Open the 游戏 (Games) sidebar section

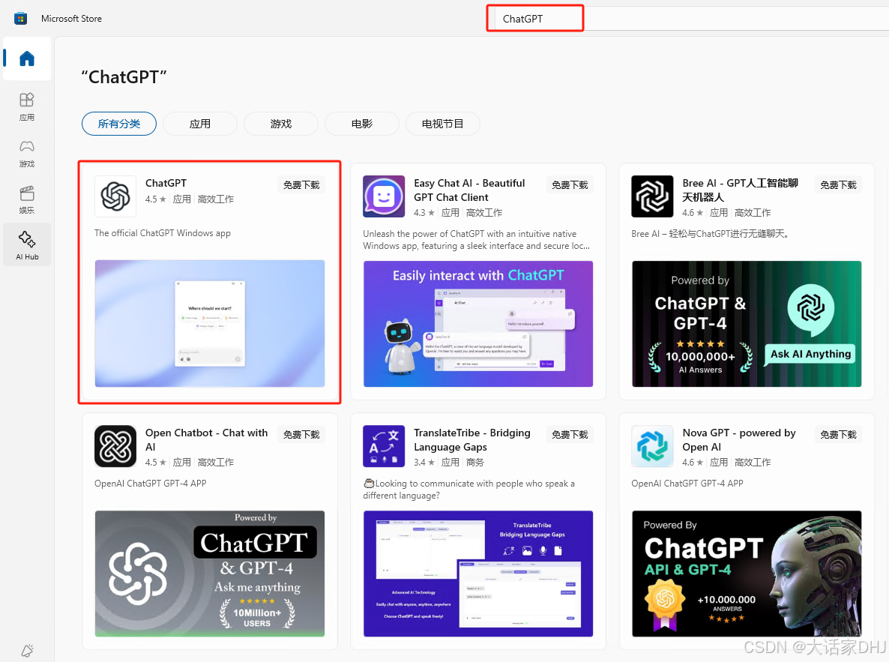click(27, 153)
